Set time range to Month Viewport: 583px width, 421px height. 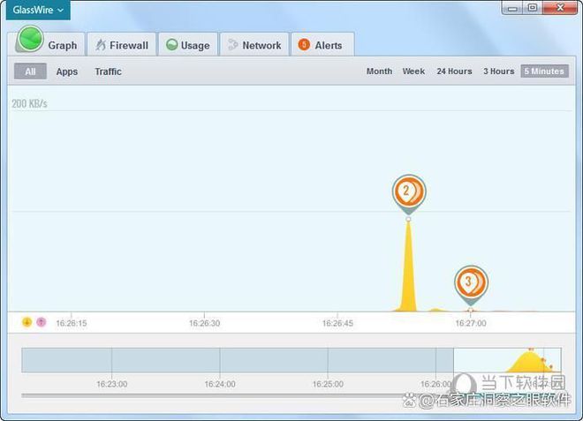(379, 71)
